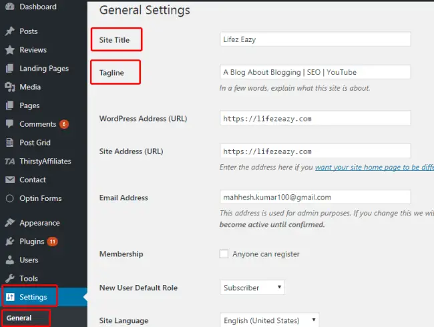Viewport: 434px width, 327px height.
Task: Select the General settings submenu
Action: 19,318
